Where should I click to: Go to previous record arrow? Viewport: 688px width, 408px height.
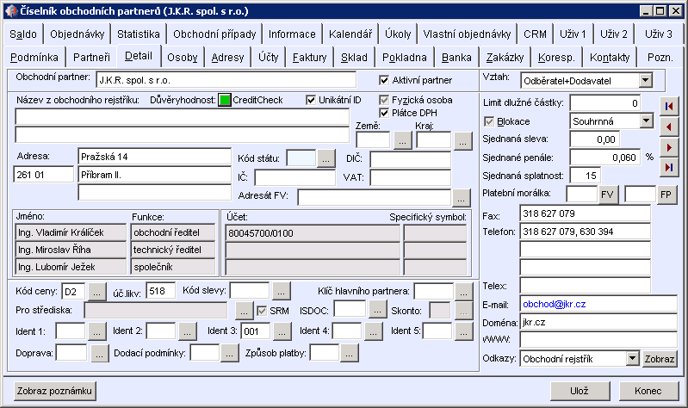(669, 126)
